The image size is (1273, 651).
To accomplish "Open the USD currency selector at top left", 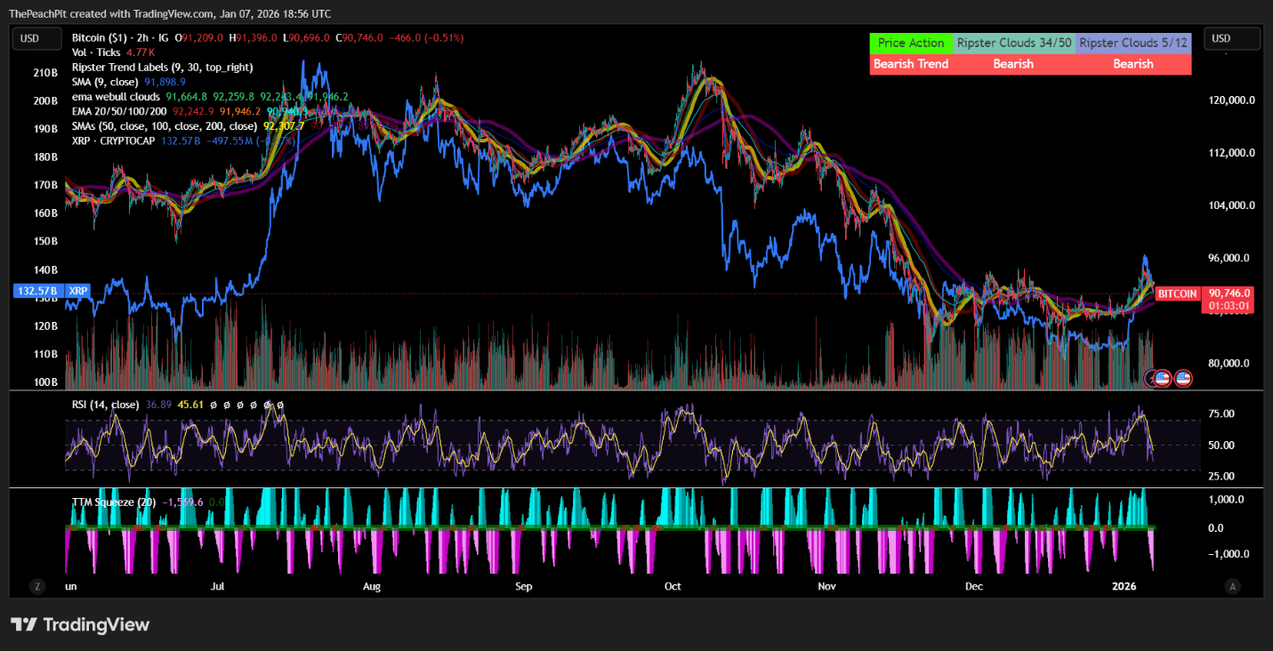I will coord(36,38).
